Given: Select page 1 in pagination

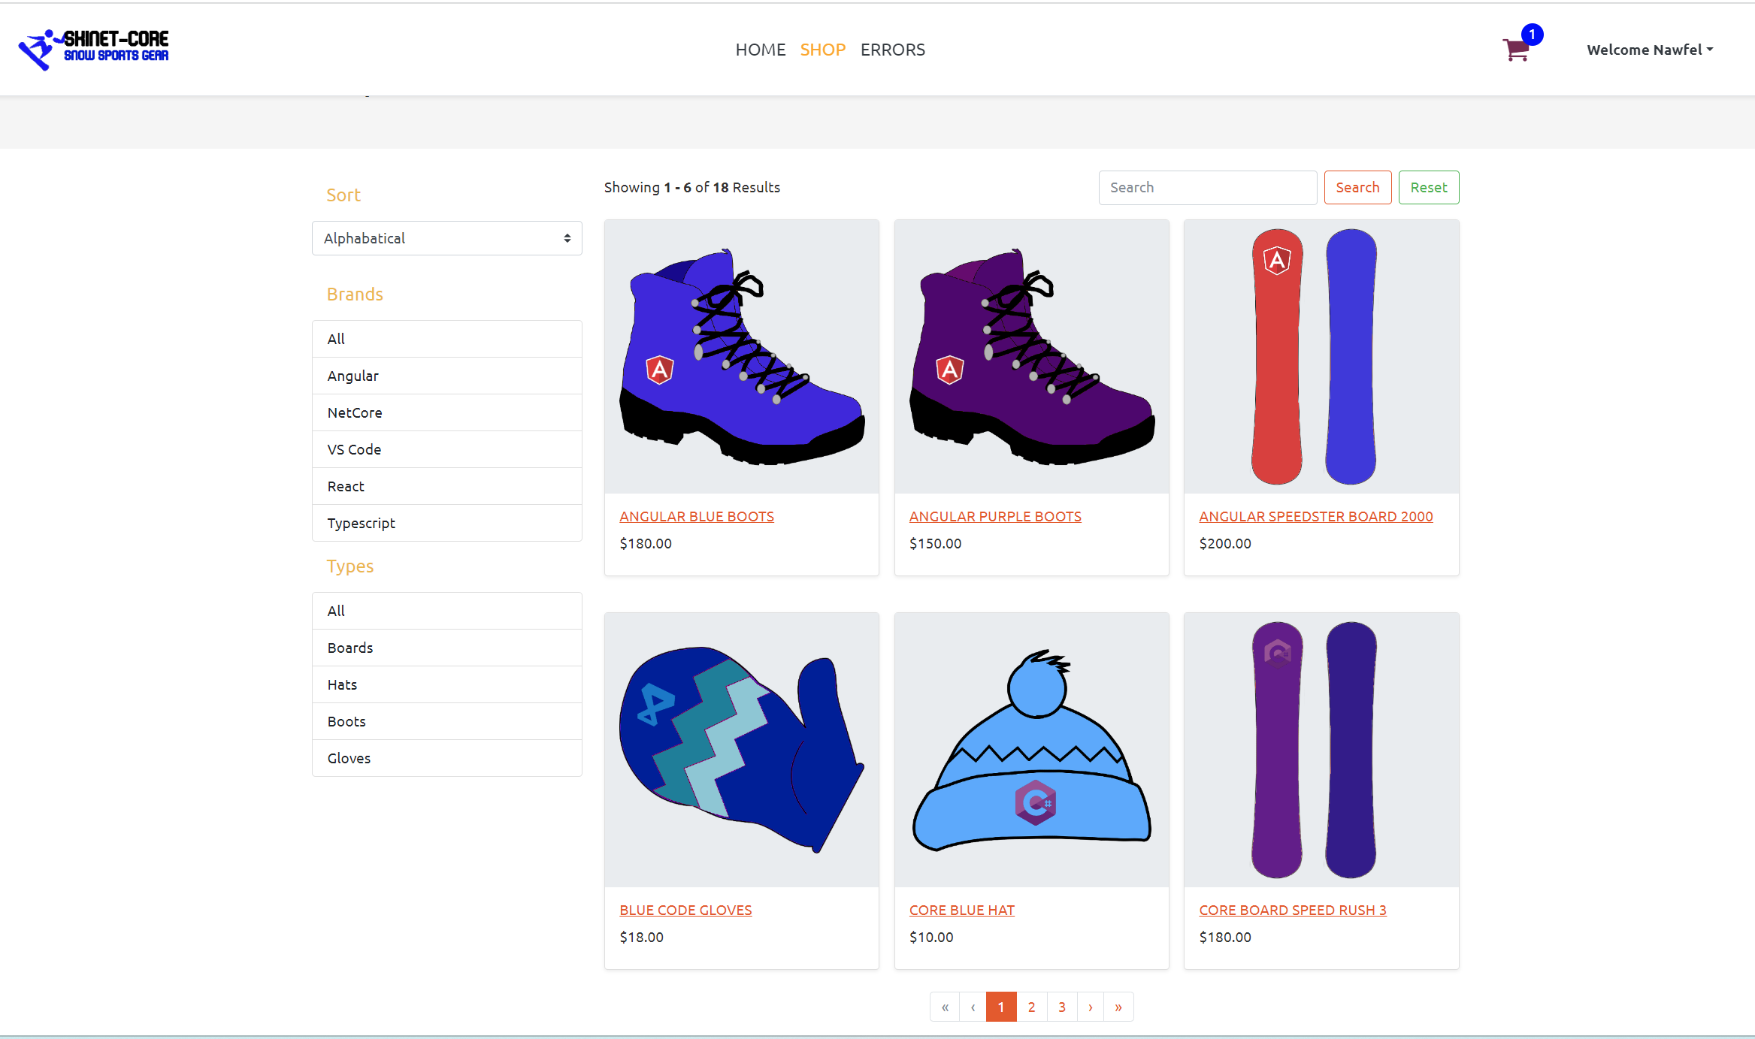Looking at the screenshot, I should tap(1001, 1007).
